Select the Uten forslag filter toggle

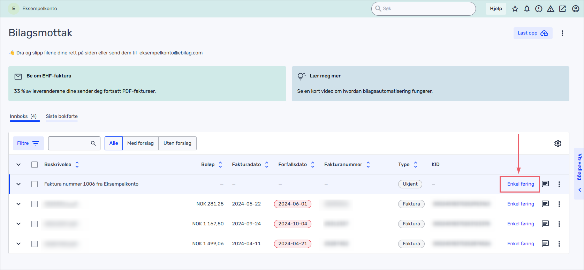177,143
